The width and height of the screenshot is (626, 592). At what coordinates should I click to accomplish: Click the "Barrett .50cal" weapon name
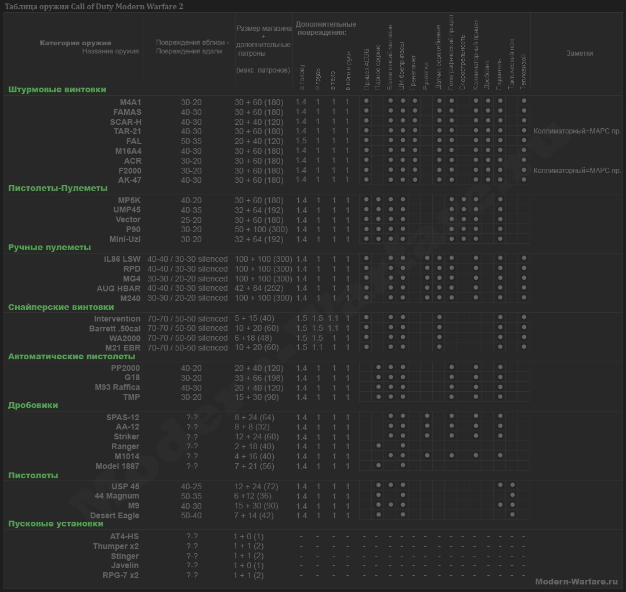click(x=115, y=329)
